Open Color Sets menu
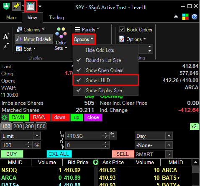 pyautogui.click(x=61, y=39)
